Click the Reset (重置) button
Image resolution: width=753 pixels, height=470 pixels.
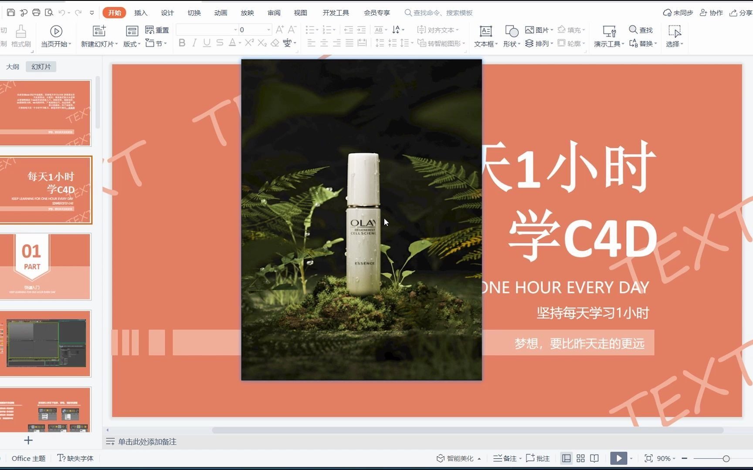157,30
